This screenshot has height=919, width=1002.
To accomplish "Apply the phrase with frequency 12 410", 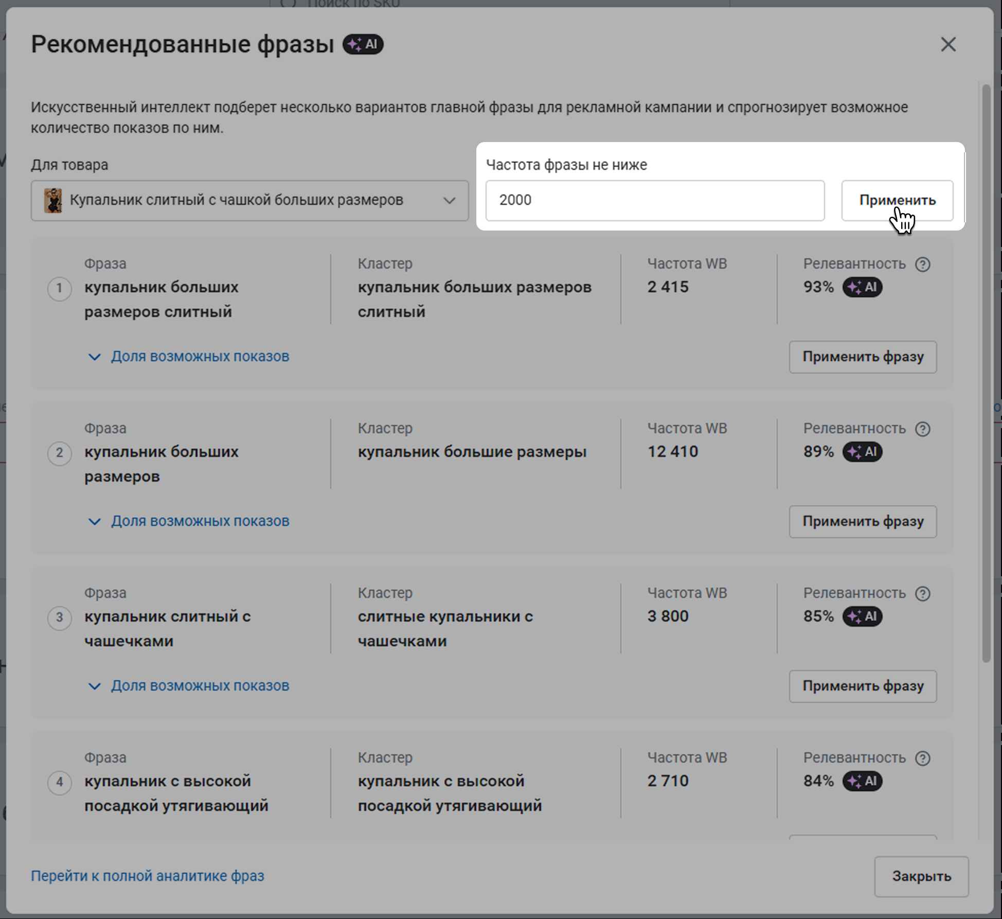I will (863, 521).
